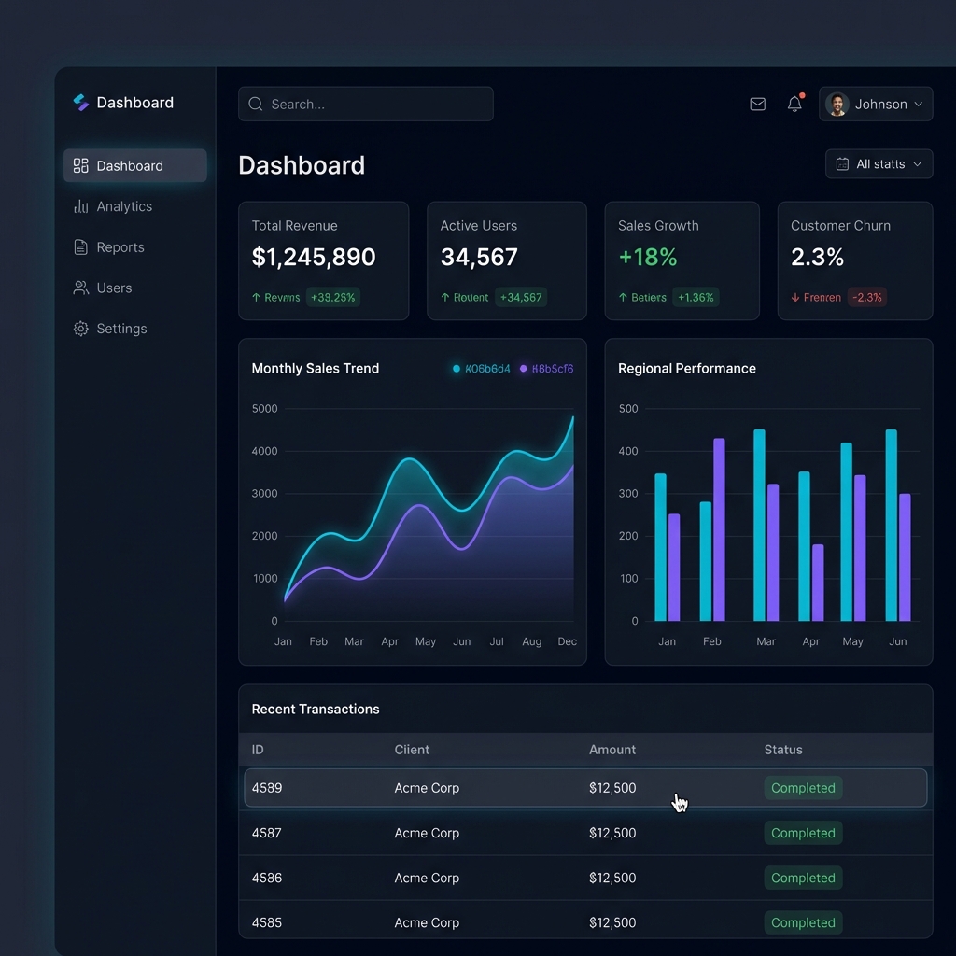Click the Johnson account button
Image resolution: width=956 pixels, height=956 pixels.
875,105
